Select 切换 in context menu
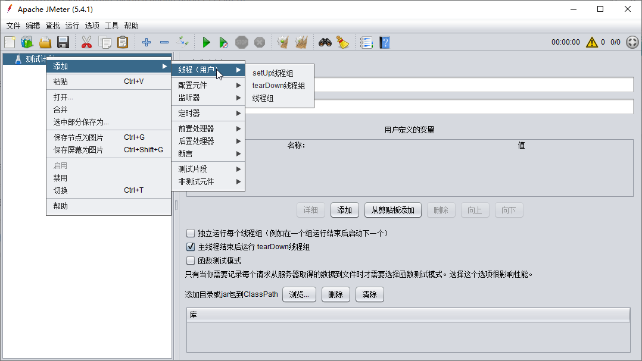This screenshot has width=642, height=361. tap(109, 190)
